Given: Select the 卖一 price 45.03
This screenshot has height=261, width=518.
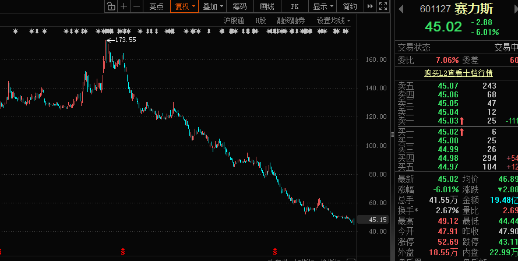Looking at the screenshot, I should tap(448, 121).
